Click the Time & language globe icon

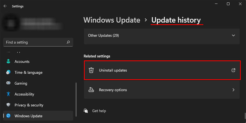pos(8,72)
